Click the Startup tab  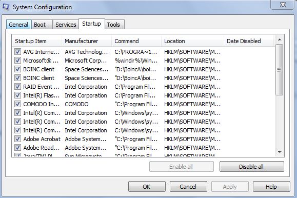tap(91, 24)
